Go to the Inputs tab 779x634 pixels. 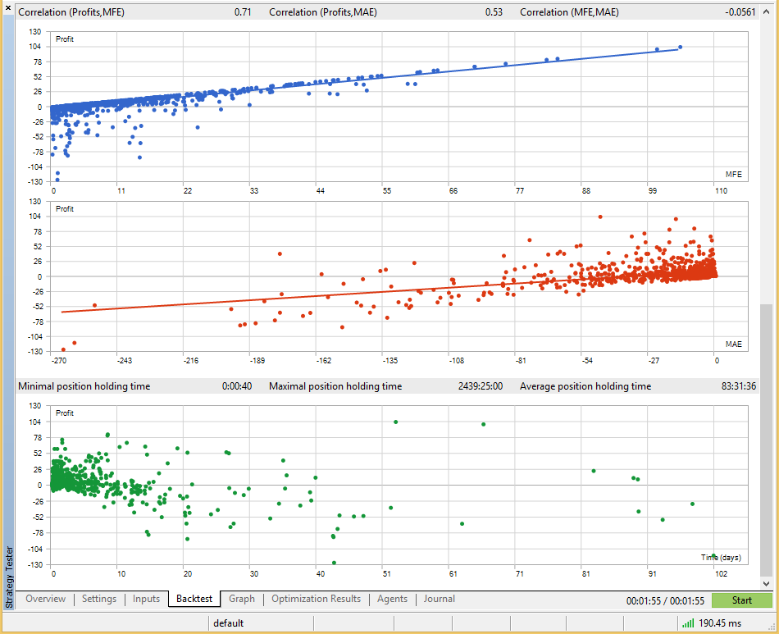coord(146,600)
